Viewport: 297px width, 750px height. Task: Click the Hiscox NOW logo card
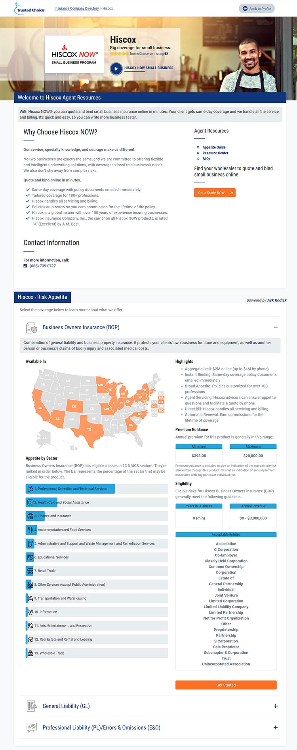point(74,54)
